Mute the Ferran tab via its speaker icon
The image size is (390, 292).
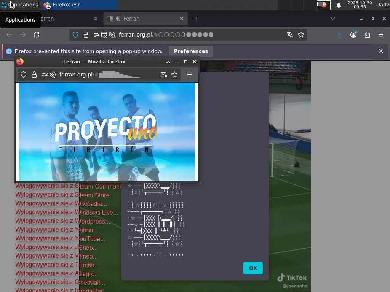point(118,19)
